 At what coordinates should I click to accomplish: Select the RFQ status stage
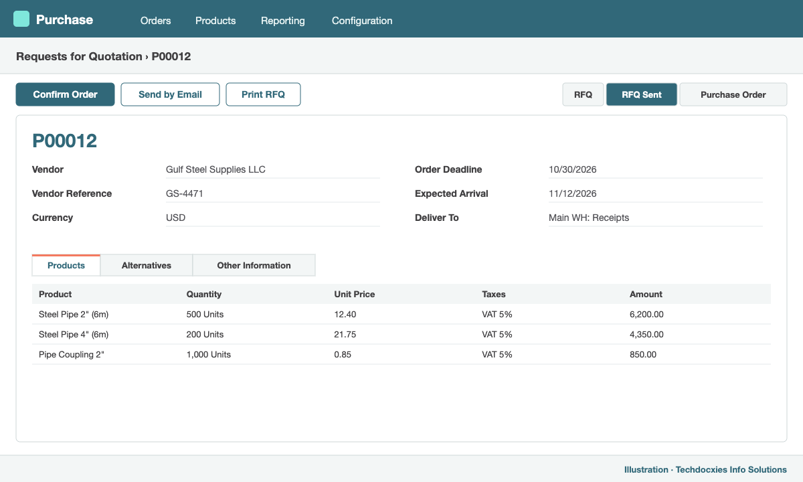point(583,94)
